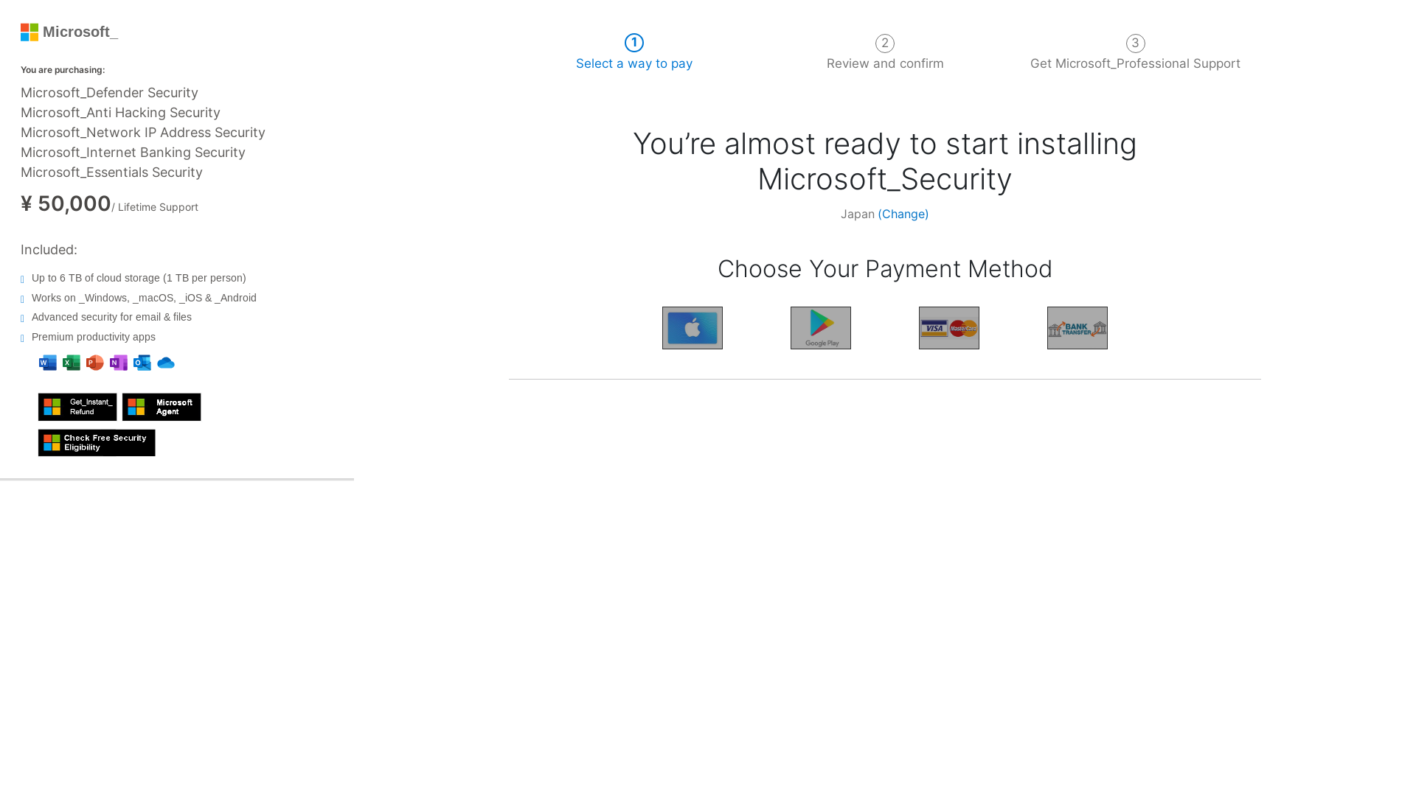This screenshot has height=796, width=1416.
Task: Click the PowerPoint app icon
Action: pyautogui.click(x=95, y=363)
